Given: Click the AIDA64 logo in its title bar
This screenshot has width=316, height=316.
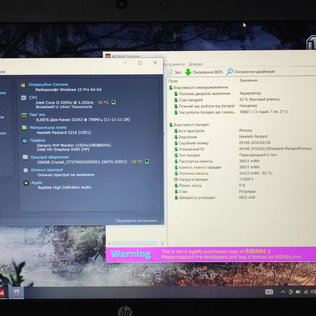Looking at the screenshot, I should pos(108,56).
